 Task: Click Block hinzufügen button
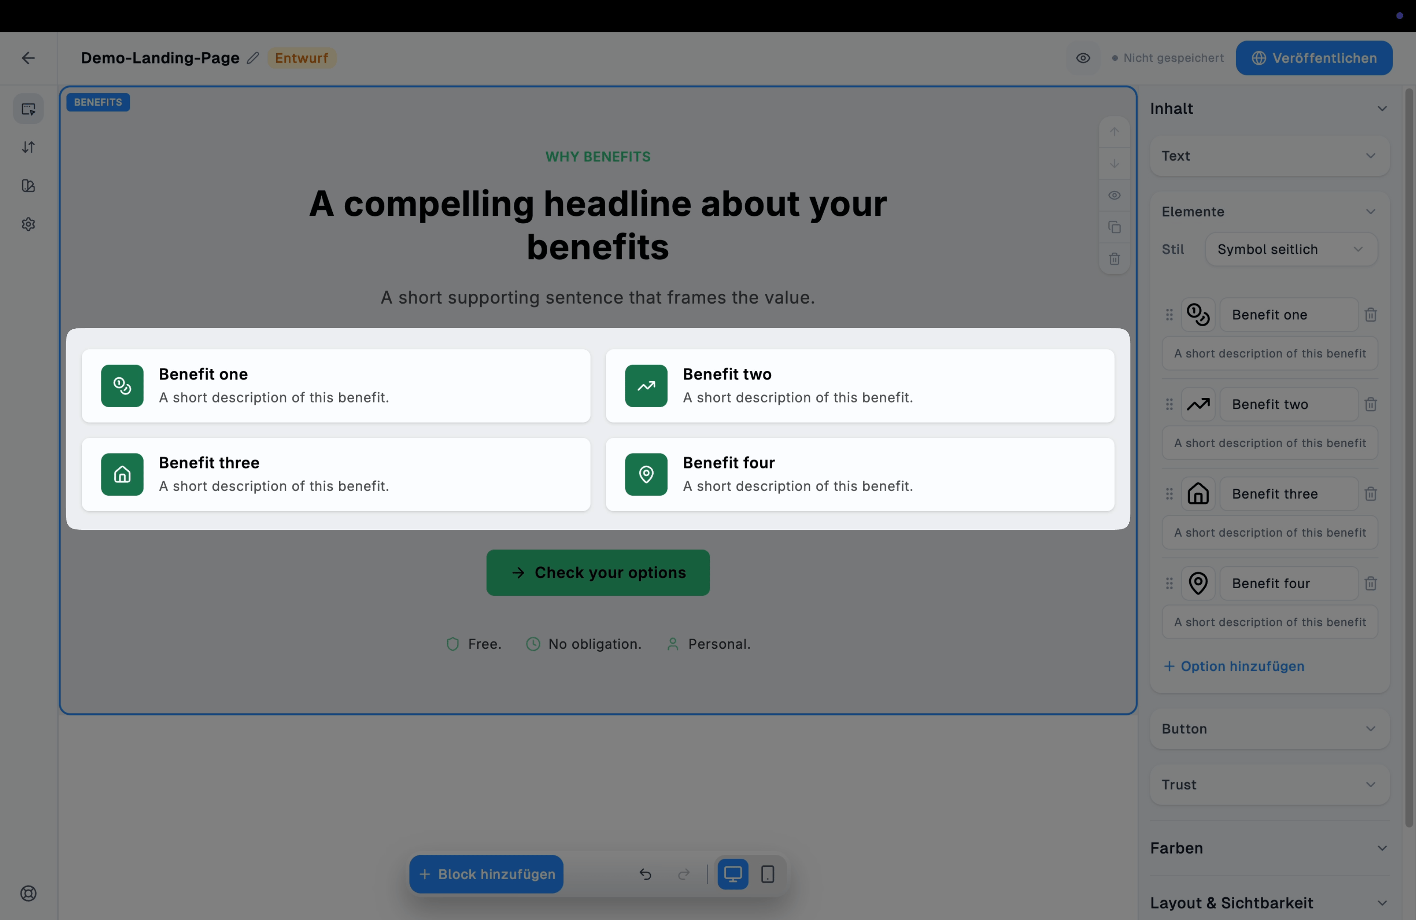(486, 874)
